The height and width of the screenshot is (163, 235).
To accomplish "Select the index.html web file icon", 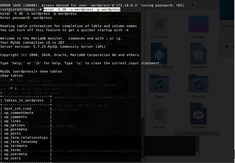I will click(199, 54).
